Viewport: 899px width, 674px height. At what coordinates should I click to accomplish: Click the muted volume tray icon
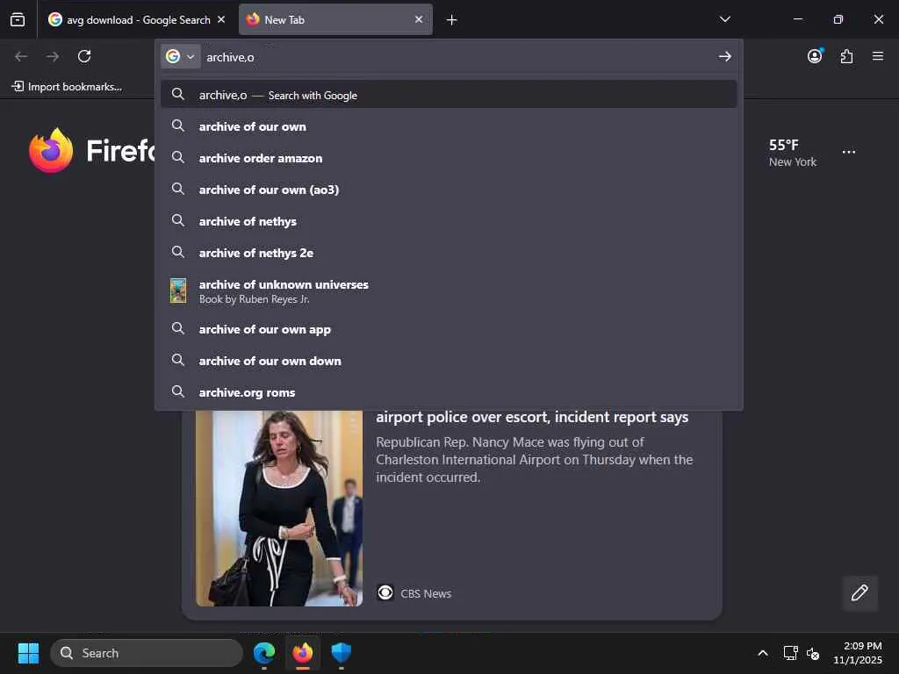tap(812, 653)
